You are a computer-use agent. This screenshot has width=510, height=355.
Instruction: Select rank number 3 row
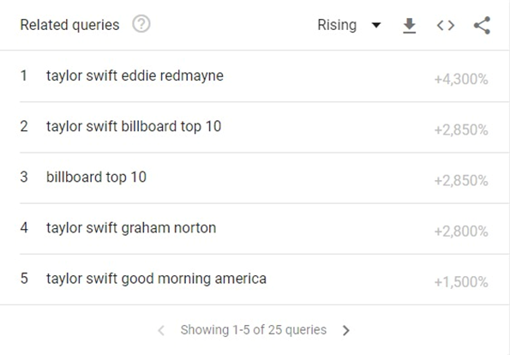tap(254, 177)
